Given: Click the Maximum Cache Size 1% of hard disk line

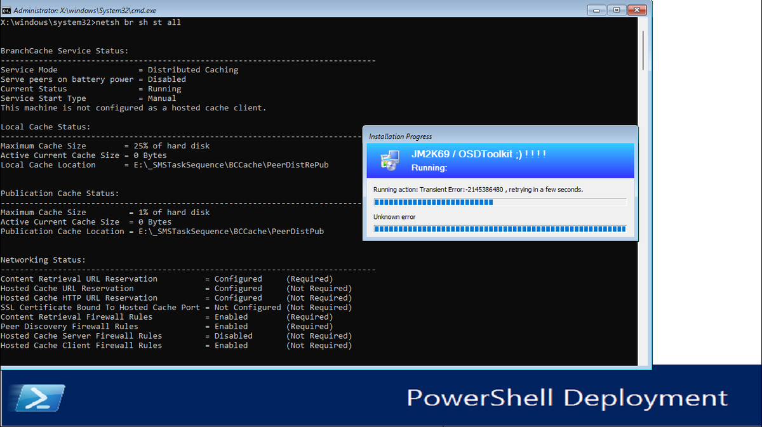Looking at the screenshot, I should tap(105, 213).
